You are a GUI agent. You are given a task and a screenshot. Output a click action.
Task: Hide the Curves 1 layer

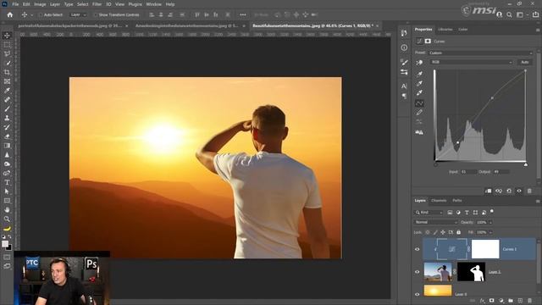point(418,249)
